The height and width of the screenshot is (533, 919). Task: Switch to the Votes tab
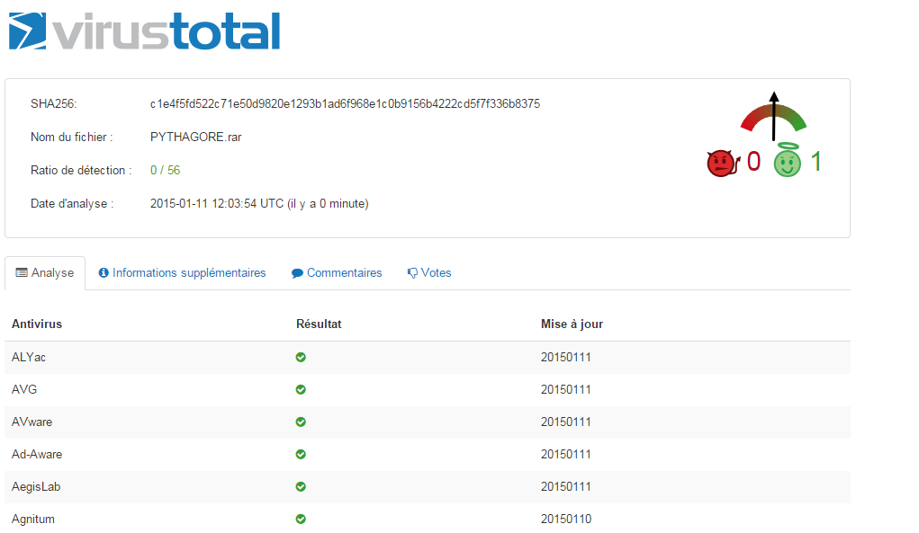429,272
